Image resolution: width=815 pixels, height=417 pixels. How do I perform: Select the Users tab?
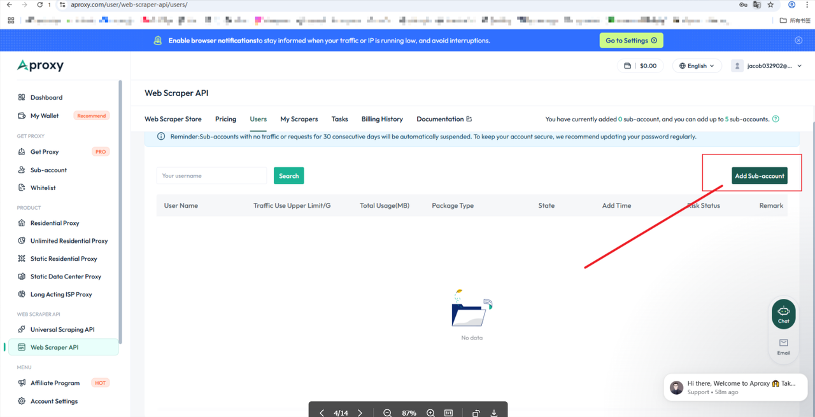(259, 119)
